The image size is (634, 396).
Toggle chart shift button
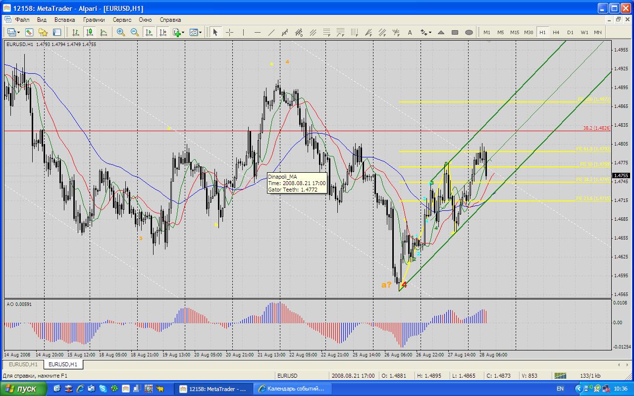point(162,32)
